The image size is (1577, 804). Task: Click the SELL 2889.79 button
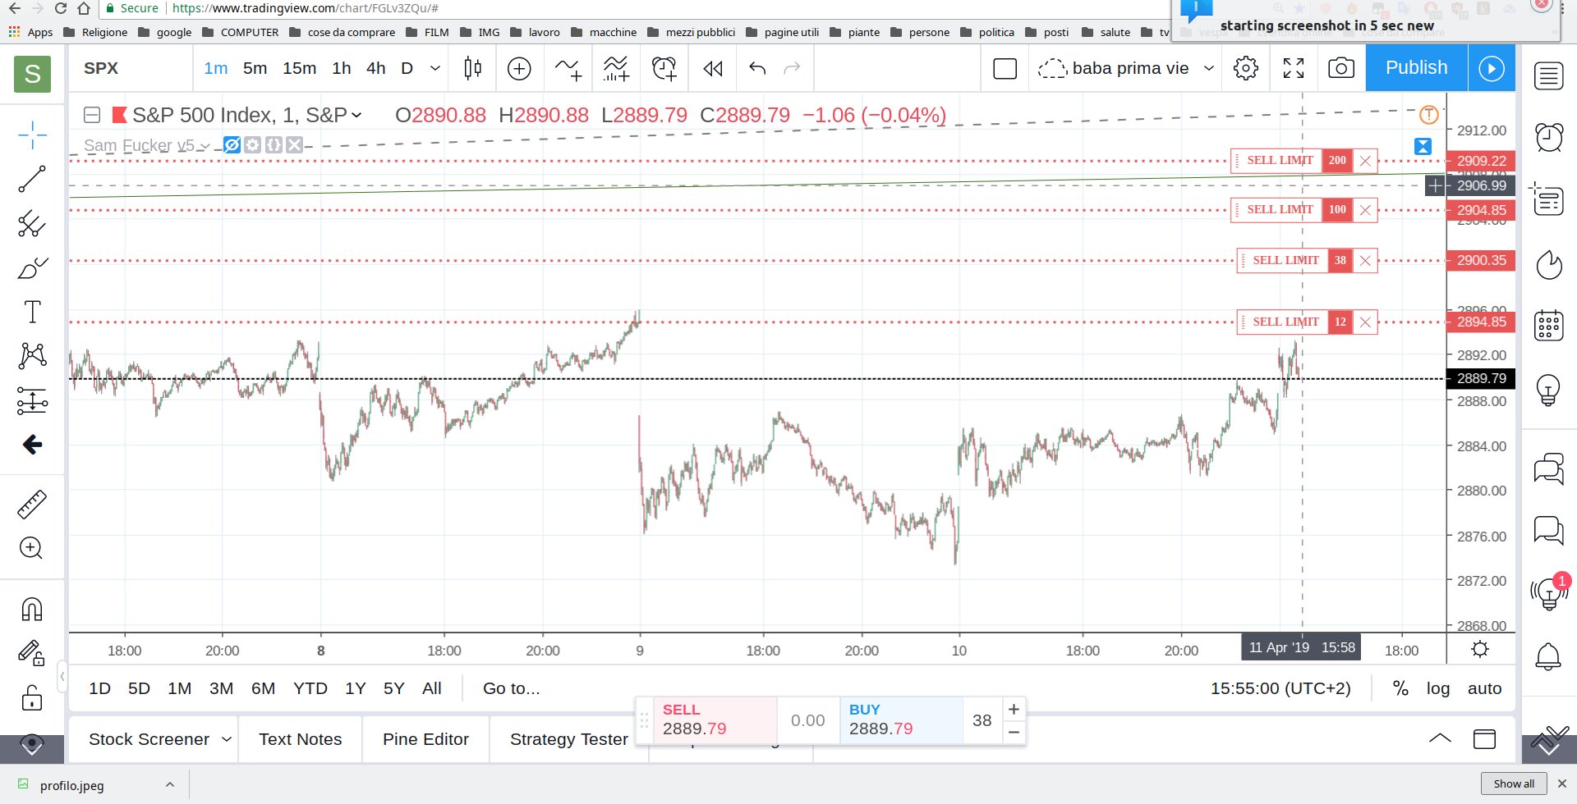click(715, 719)
